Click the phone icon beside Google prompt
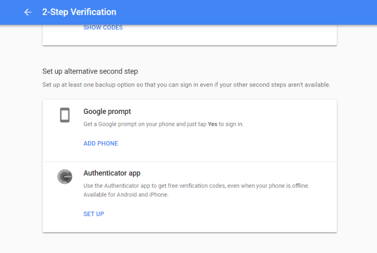This screenshot has width=377, height=253. pos(65,115)
